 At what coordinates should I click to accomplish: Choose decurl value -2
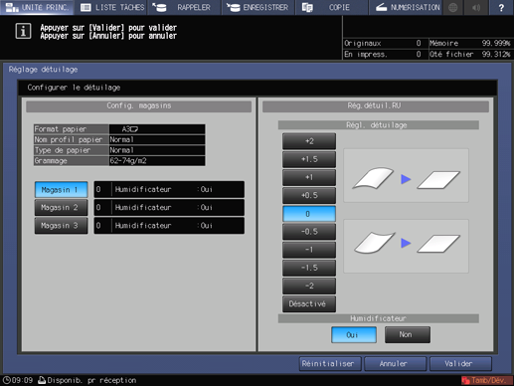pos(309,286)
